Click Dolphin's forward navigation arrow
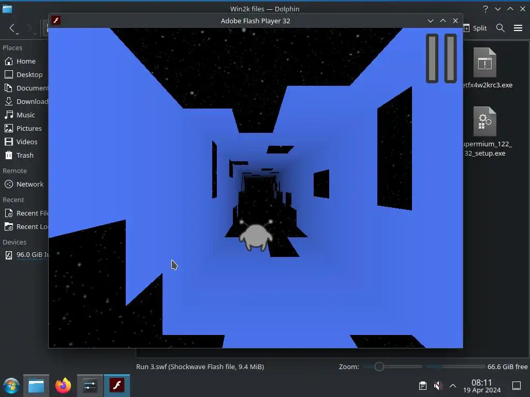The height and width of the screenshot is (397, 530). point(30,28)
